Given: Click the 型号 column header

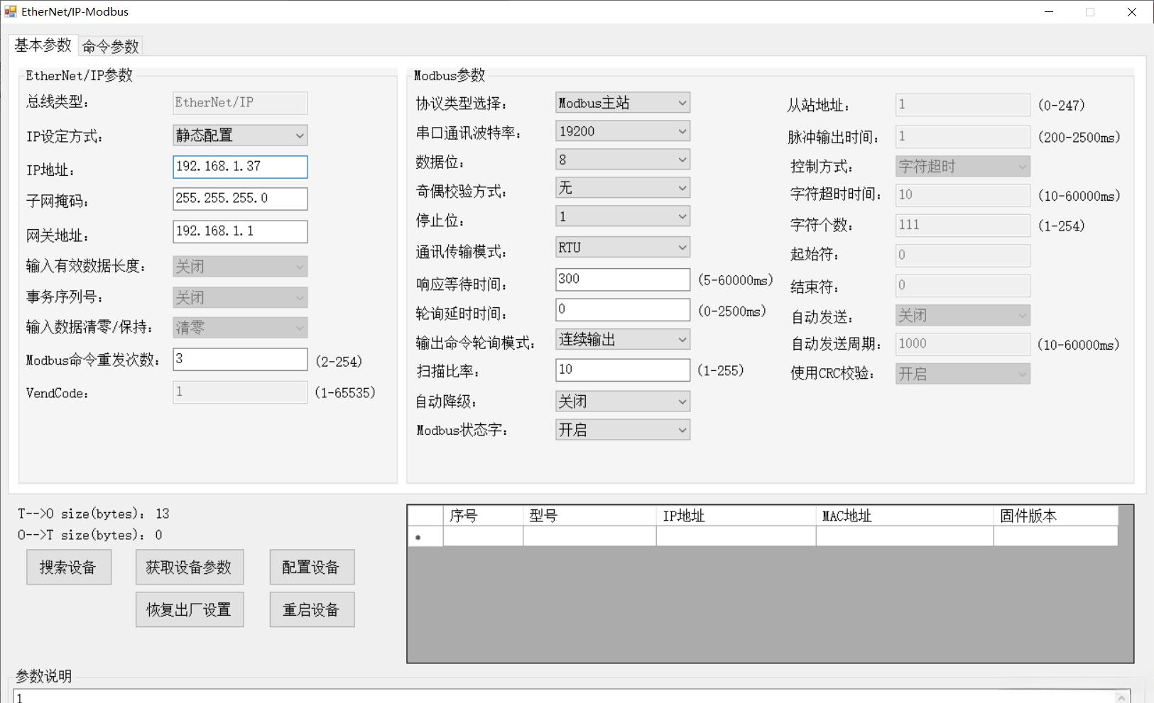Looking at the screenshot, I should [x=589, y=516].
